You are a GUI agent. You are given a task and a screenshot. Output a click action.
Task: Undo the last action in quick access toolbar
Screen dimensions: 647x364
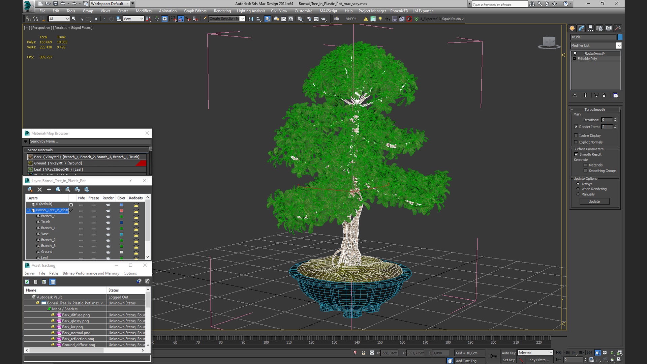63,4
